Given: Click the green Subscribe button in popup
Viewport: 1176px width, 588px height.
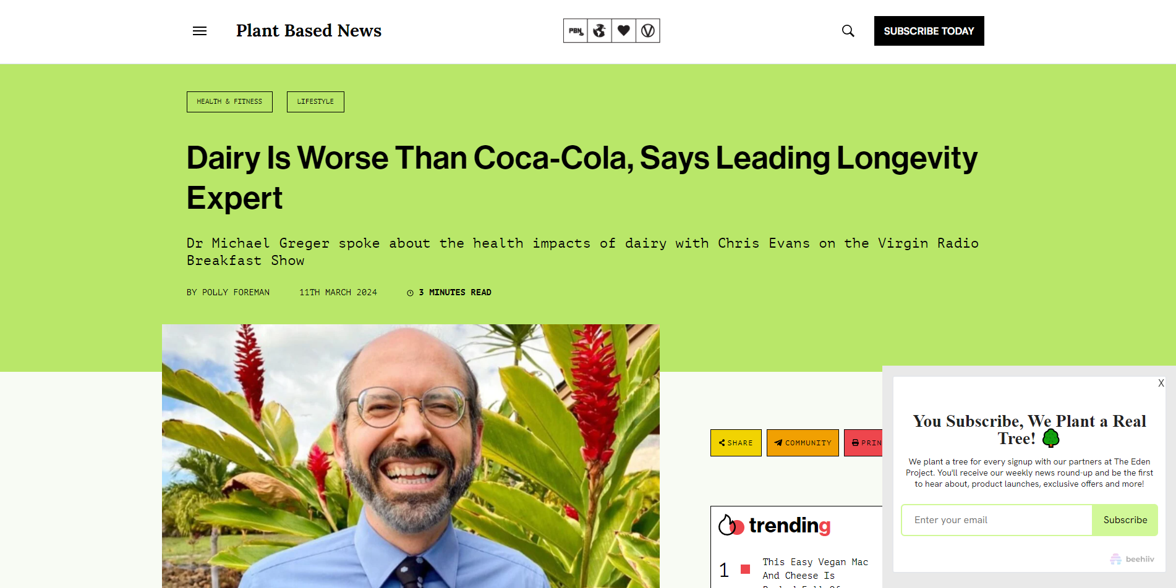Looking at the screenshot, I should 1125,520.
